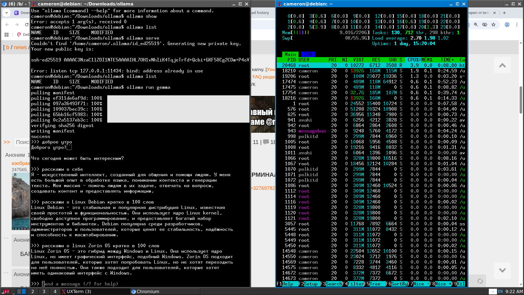Click the scroll-to-bottom down chevron button
Viewport: 524px width, 295px height.
502,270
